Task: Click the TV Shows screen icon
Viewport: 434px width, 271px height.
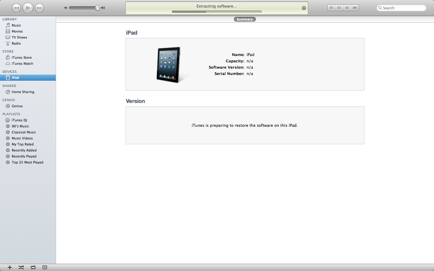Action: tap(8, 37)
